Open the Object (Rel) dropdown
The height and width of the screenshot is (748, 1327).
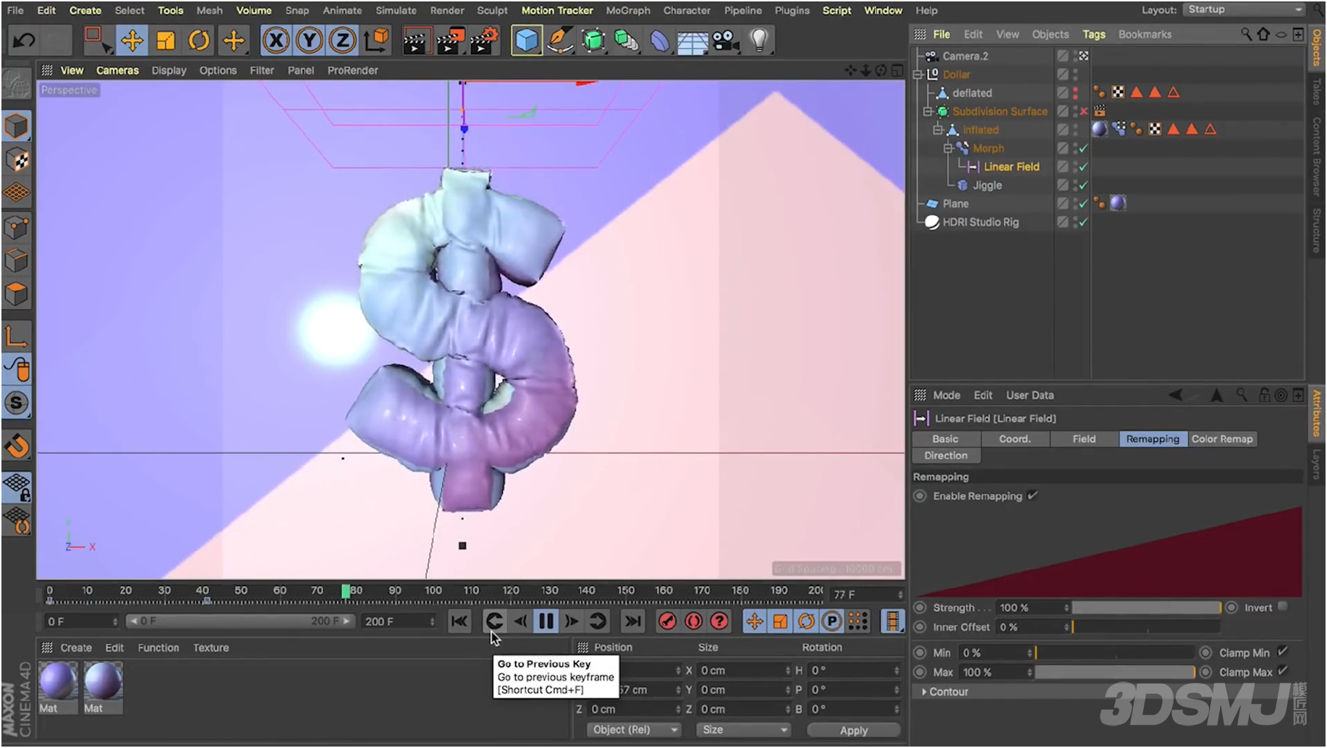pos(635,729)
